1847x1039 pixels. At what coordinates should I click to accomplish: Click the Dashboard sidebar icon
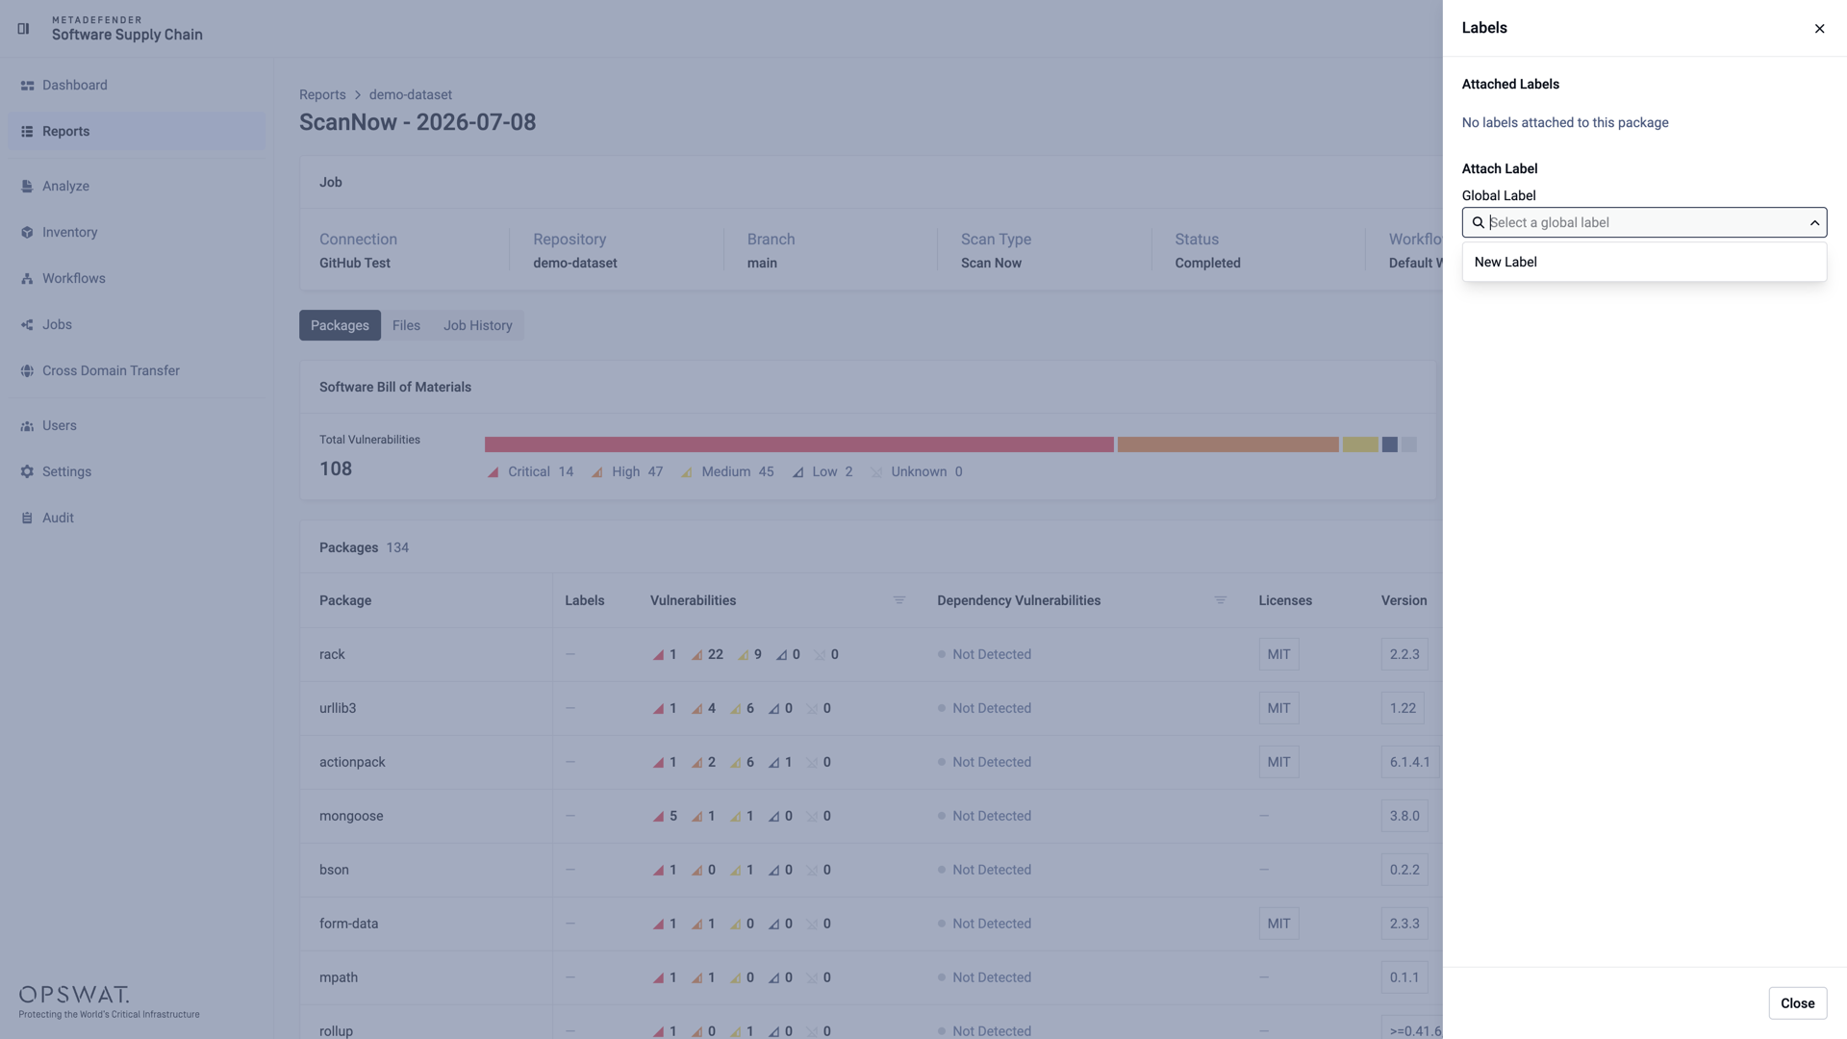27,86
